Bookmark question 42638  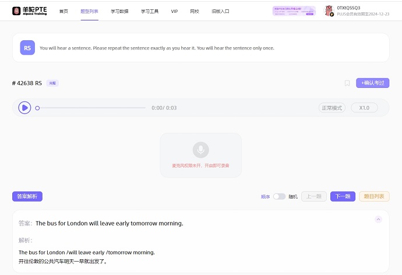point(347,83)
